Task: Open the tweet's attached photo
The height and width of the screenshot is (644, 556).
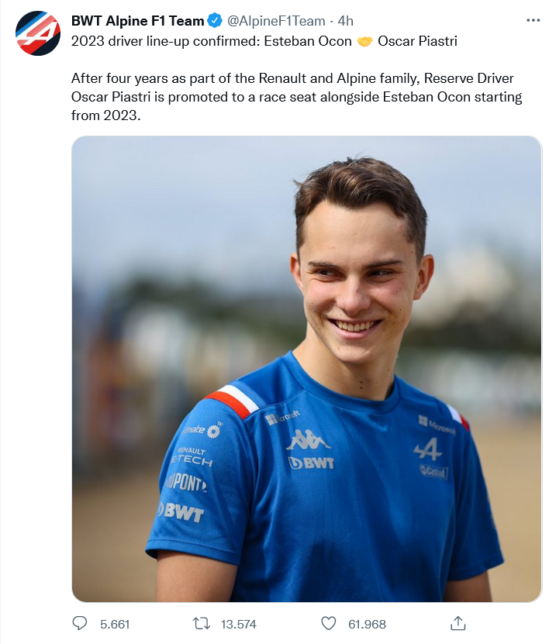Action: click(x=306, y=369)
